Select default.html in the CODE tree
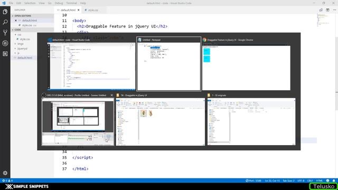The height and width of the screenshot is (190, 338). click(25, 58)
